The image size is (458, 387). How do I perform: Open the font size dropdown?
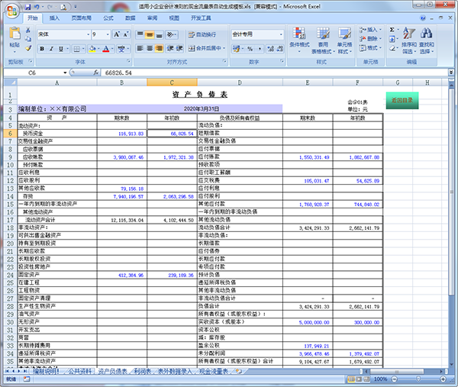(x=108, y=34)
